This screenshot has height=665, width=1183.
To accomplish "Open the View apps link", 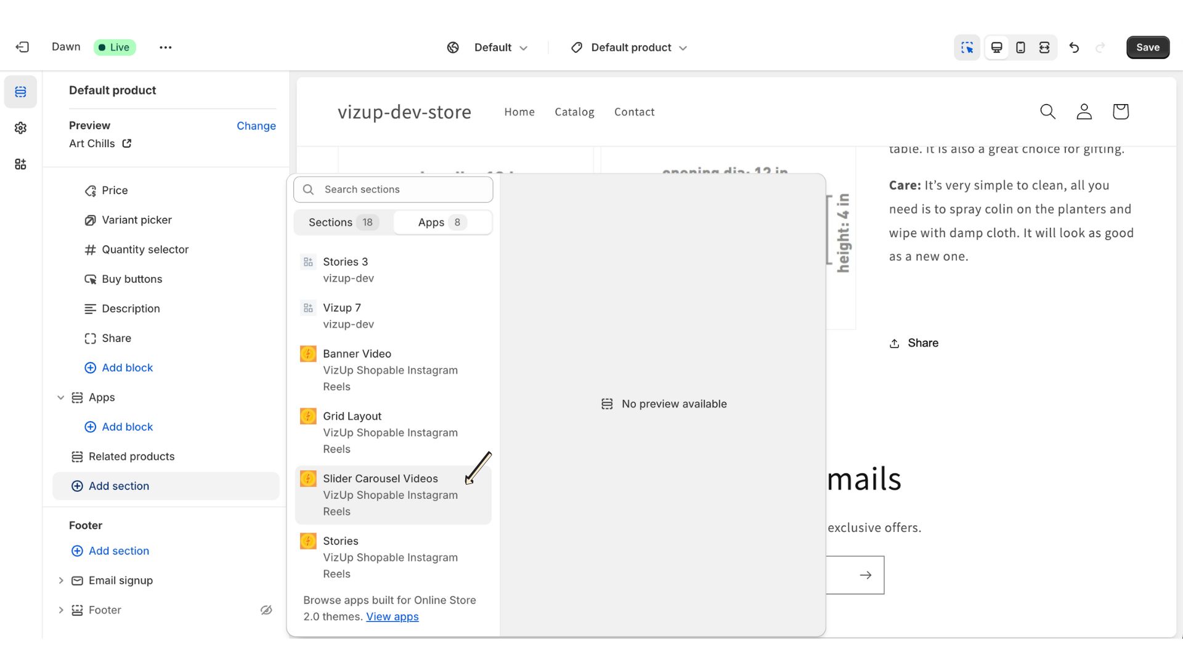I will point(392,617).
